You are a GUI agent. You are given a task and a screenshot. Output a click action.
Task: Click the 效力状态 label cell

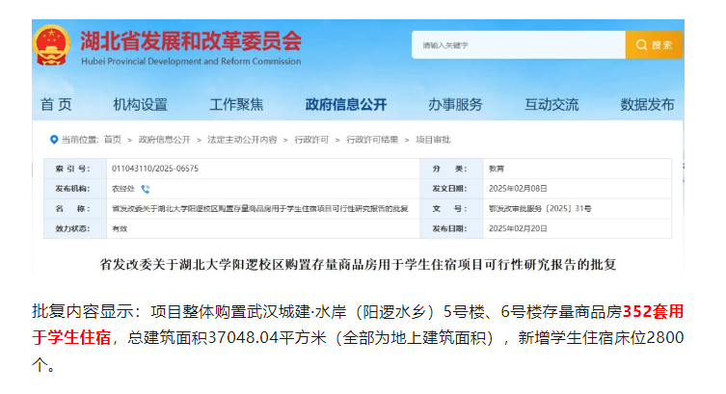[x=75, y=228]
